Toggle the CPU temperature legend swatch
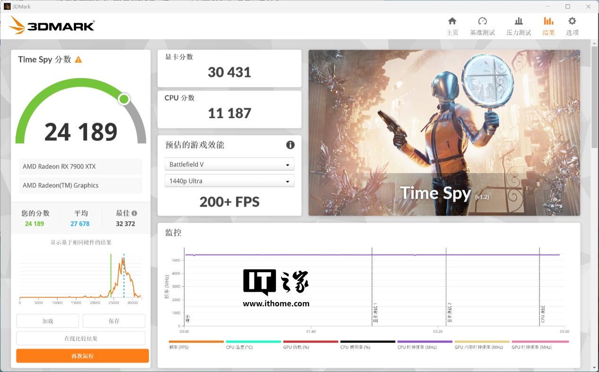 click(x=253, y=342)
